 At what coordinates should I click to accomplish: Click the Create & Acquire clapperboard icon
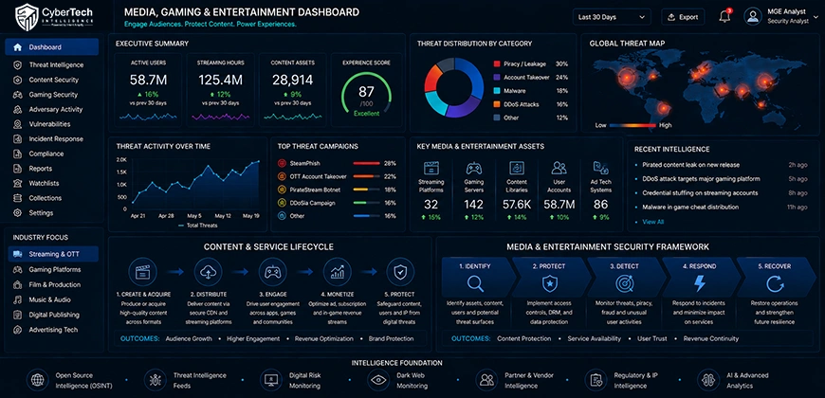point(142,272)
